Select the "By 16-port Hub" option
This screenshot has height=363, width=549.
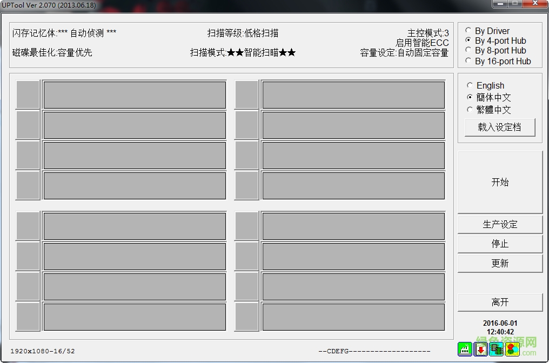(468, 60)
